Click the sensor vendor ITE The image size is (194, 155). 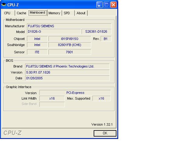click(37, 52)
